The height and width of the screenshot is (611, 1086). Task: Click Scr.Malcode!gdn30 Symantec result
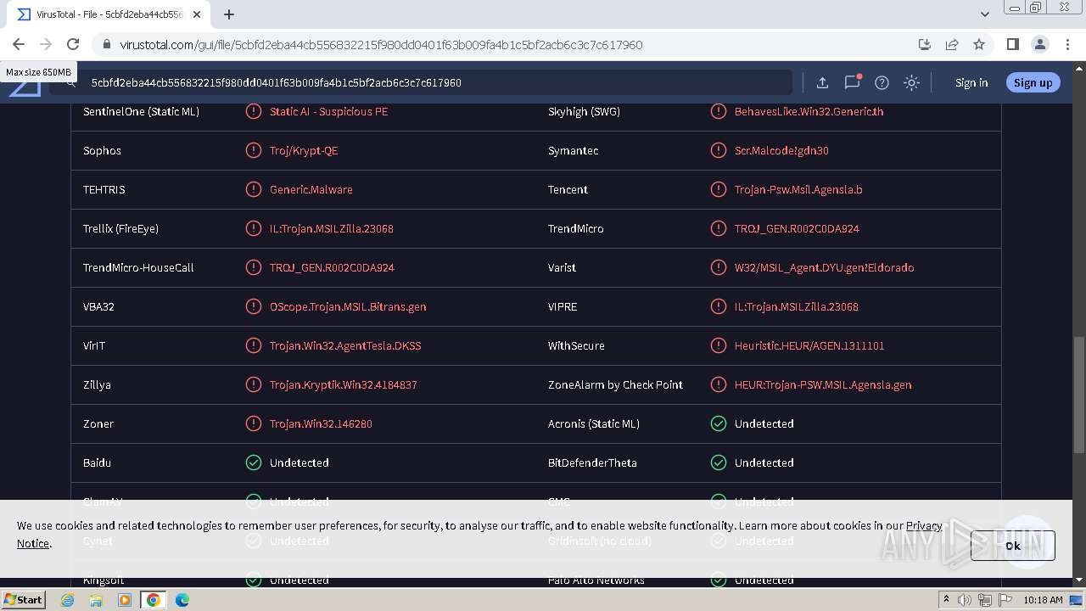[x=781, y=150]
